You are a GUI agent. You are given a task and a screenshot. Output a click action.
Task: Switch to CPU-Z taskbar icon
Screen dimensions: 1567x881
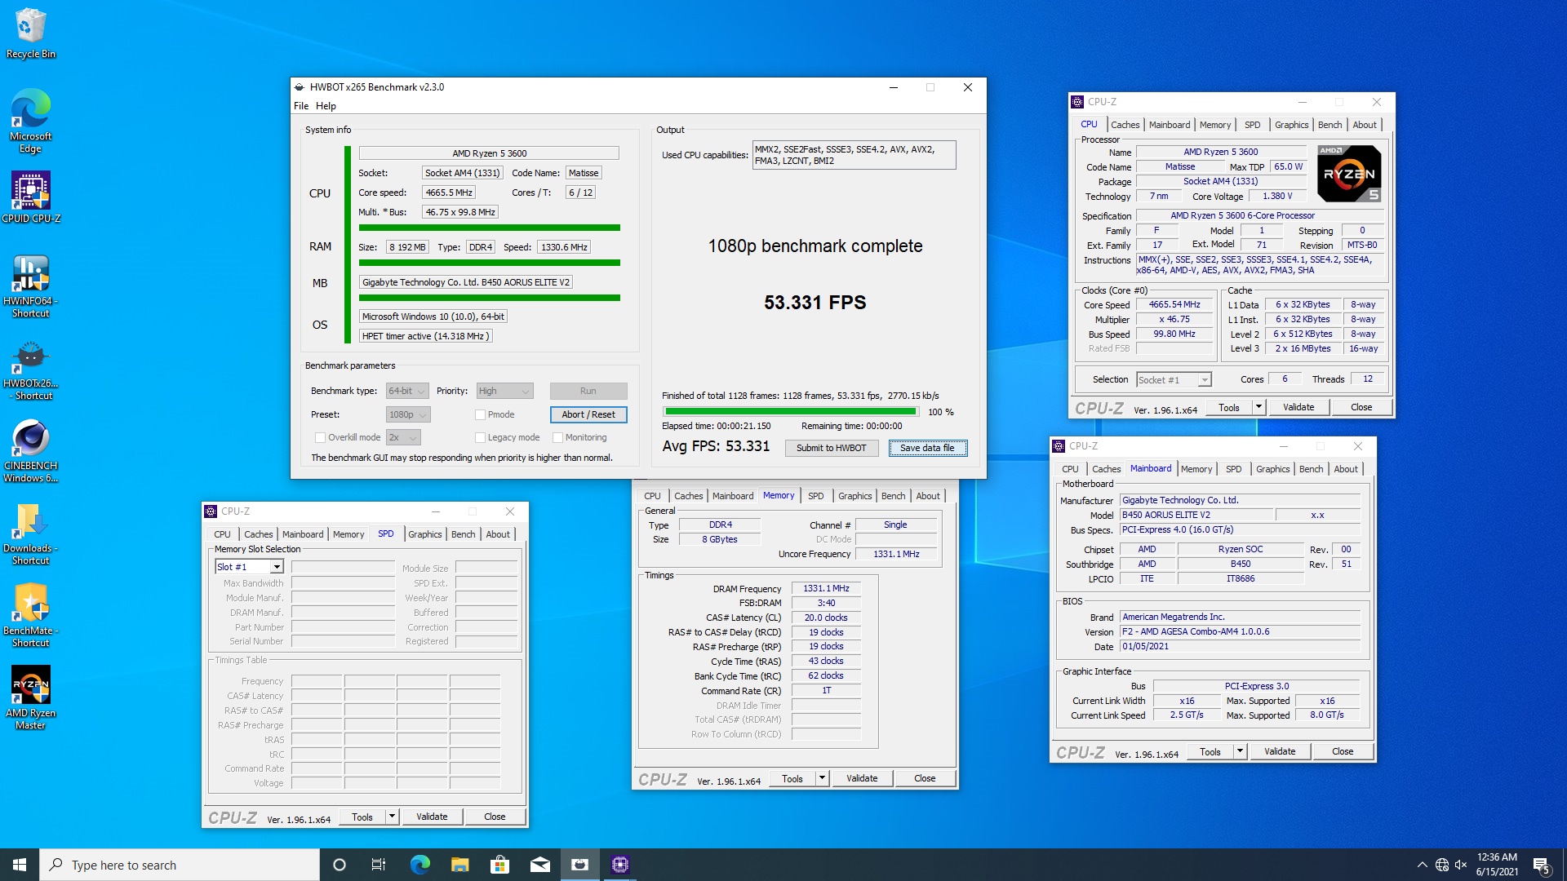[620, 865]
